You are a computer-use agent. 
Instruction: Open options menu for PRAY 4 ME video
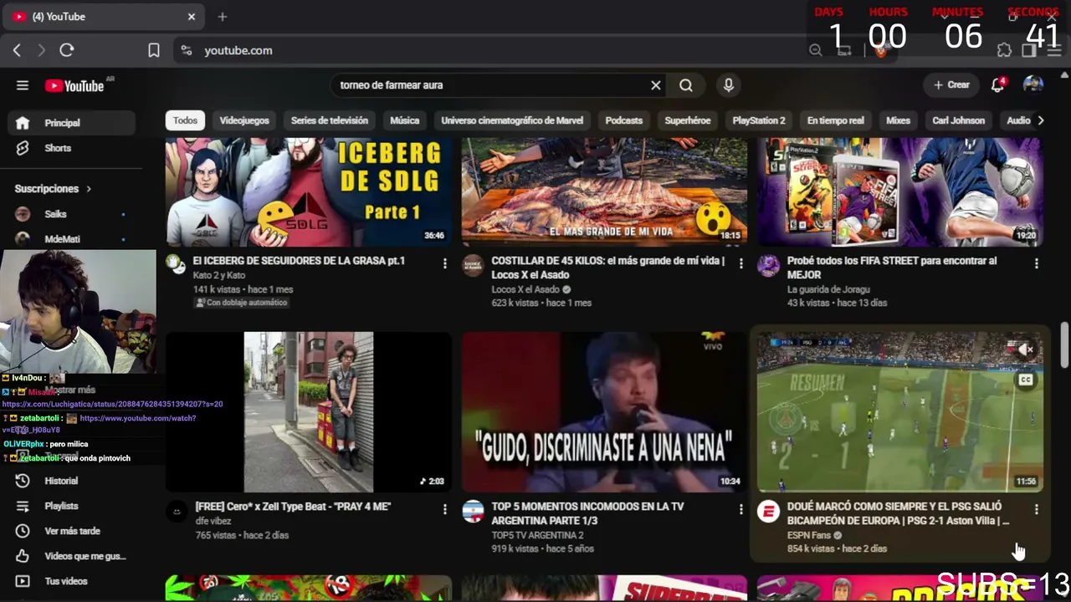tap(445, 509)
